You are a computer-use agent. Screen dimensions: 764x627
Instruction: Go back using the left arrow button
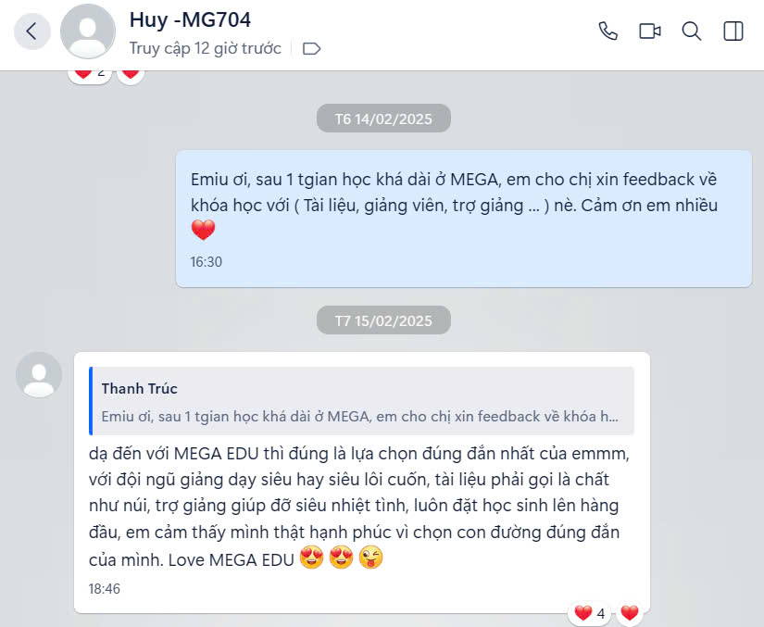pos(32,31)
